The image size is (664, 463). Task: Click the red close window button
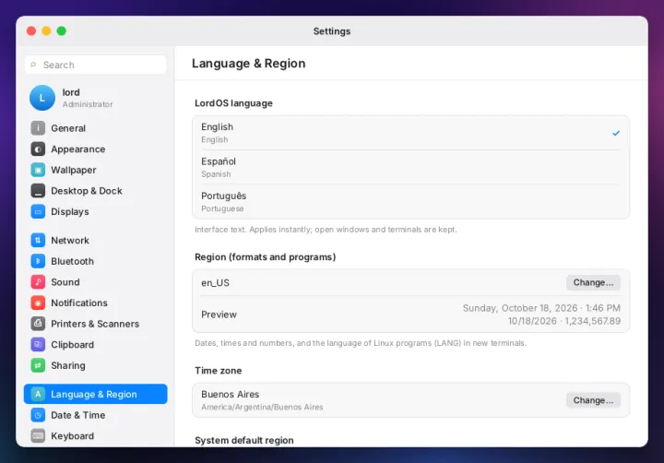31,31
